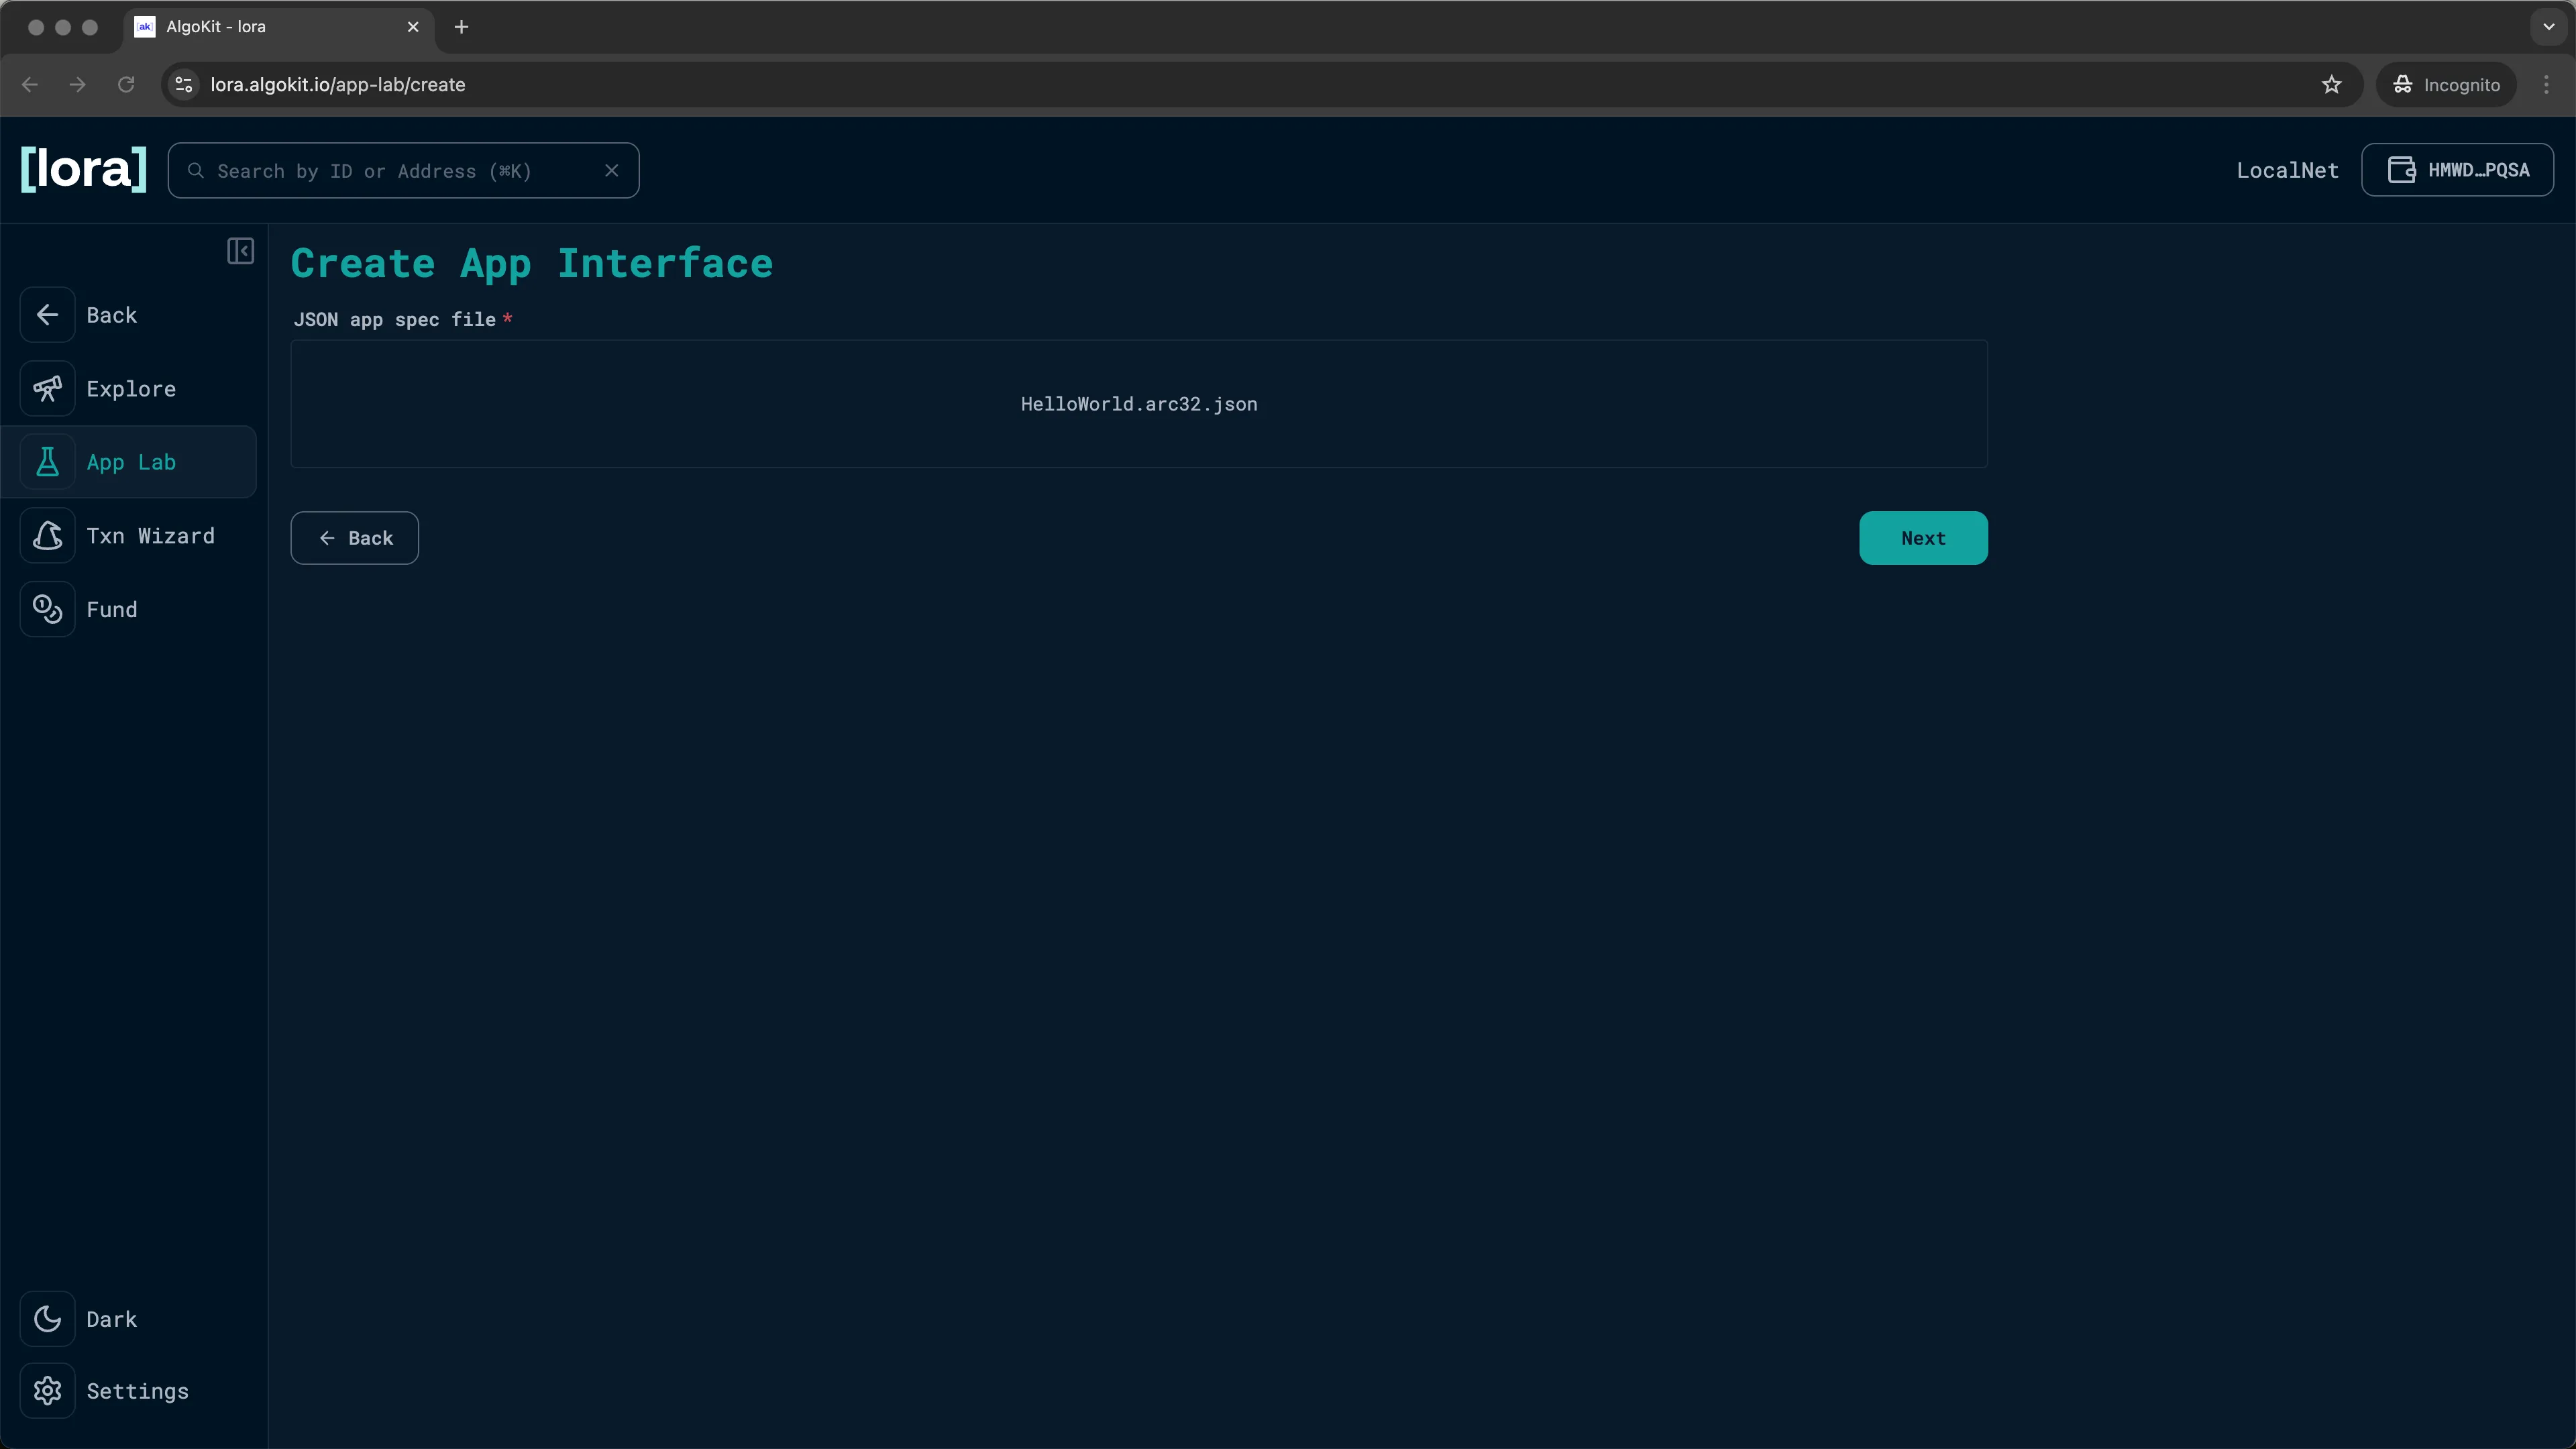Open Fund using the coin icon

tap(48, 609)
